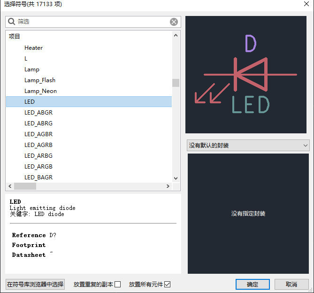Click the vertical scrollbar thumb
The height and width of the screenshot is (293, 314).
pyautogui.click(x=176, y=83)
